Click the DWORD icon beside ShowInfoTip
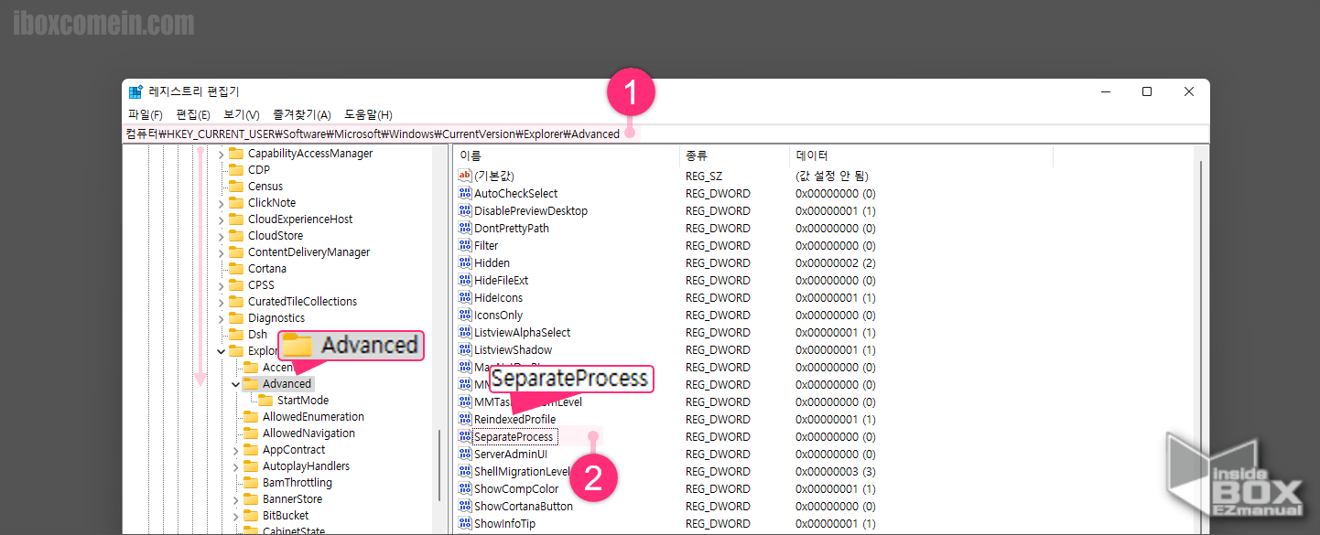 click(x=464, y=524)
